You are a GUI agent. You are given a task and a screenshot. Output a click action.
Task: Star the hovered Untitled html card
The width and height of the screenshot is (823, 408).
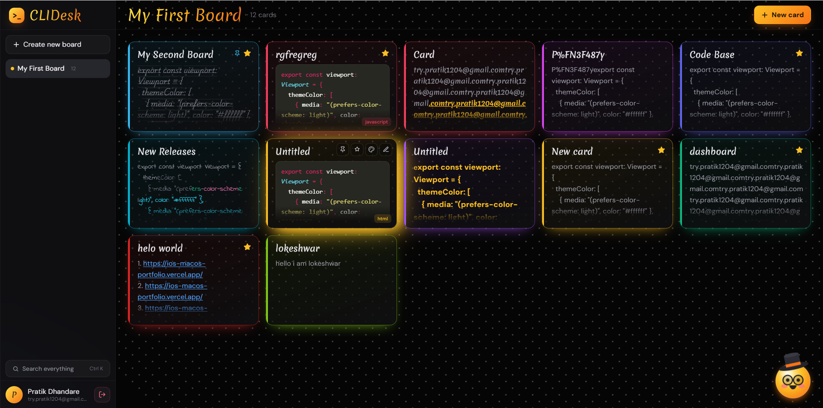tap(357, 149)
